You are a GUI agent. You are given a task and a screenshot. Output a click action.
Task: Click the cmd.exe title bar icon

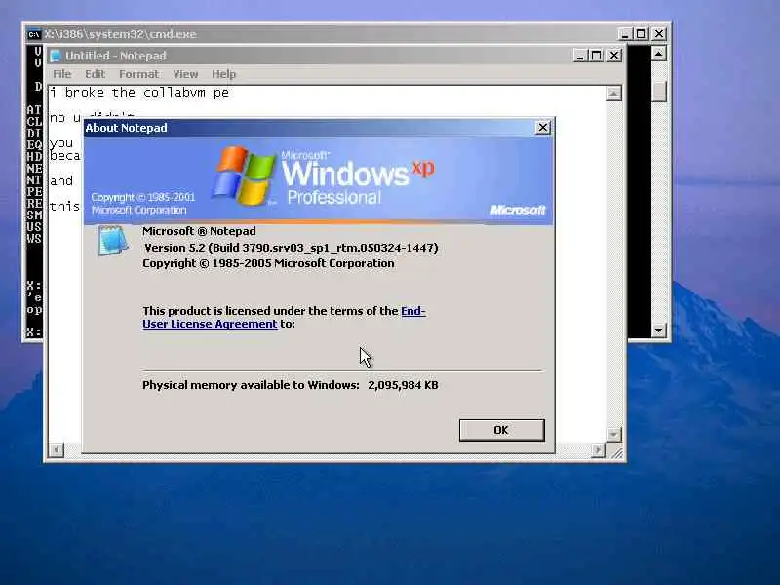(34, 34)
